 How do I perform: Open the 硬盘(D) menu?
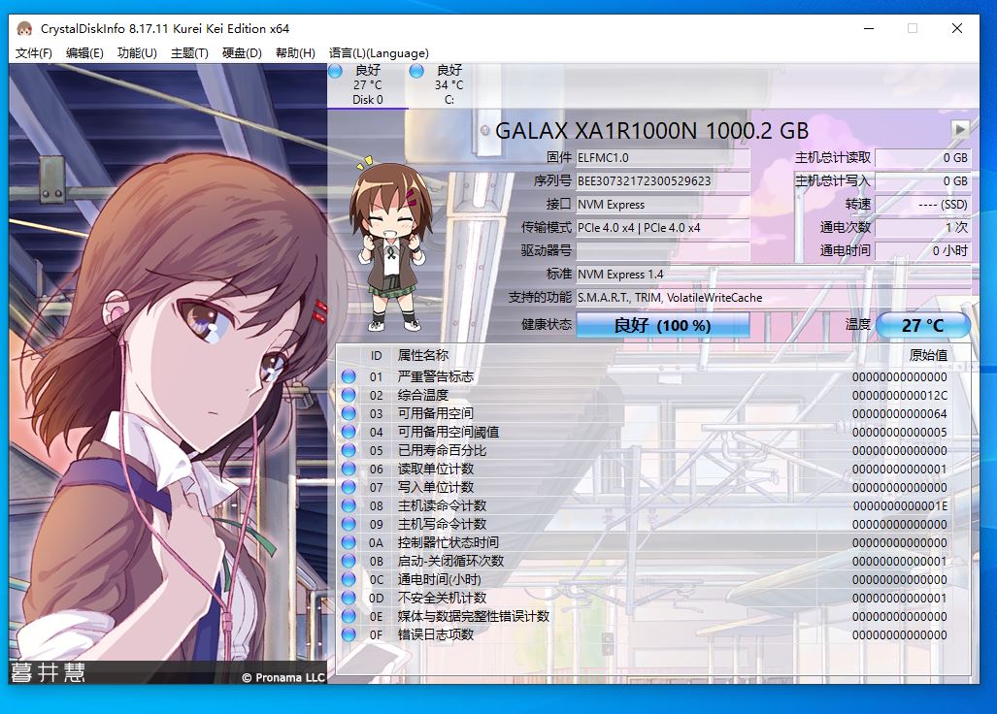[242, 53]
